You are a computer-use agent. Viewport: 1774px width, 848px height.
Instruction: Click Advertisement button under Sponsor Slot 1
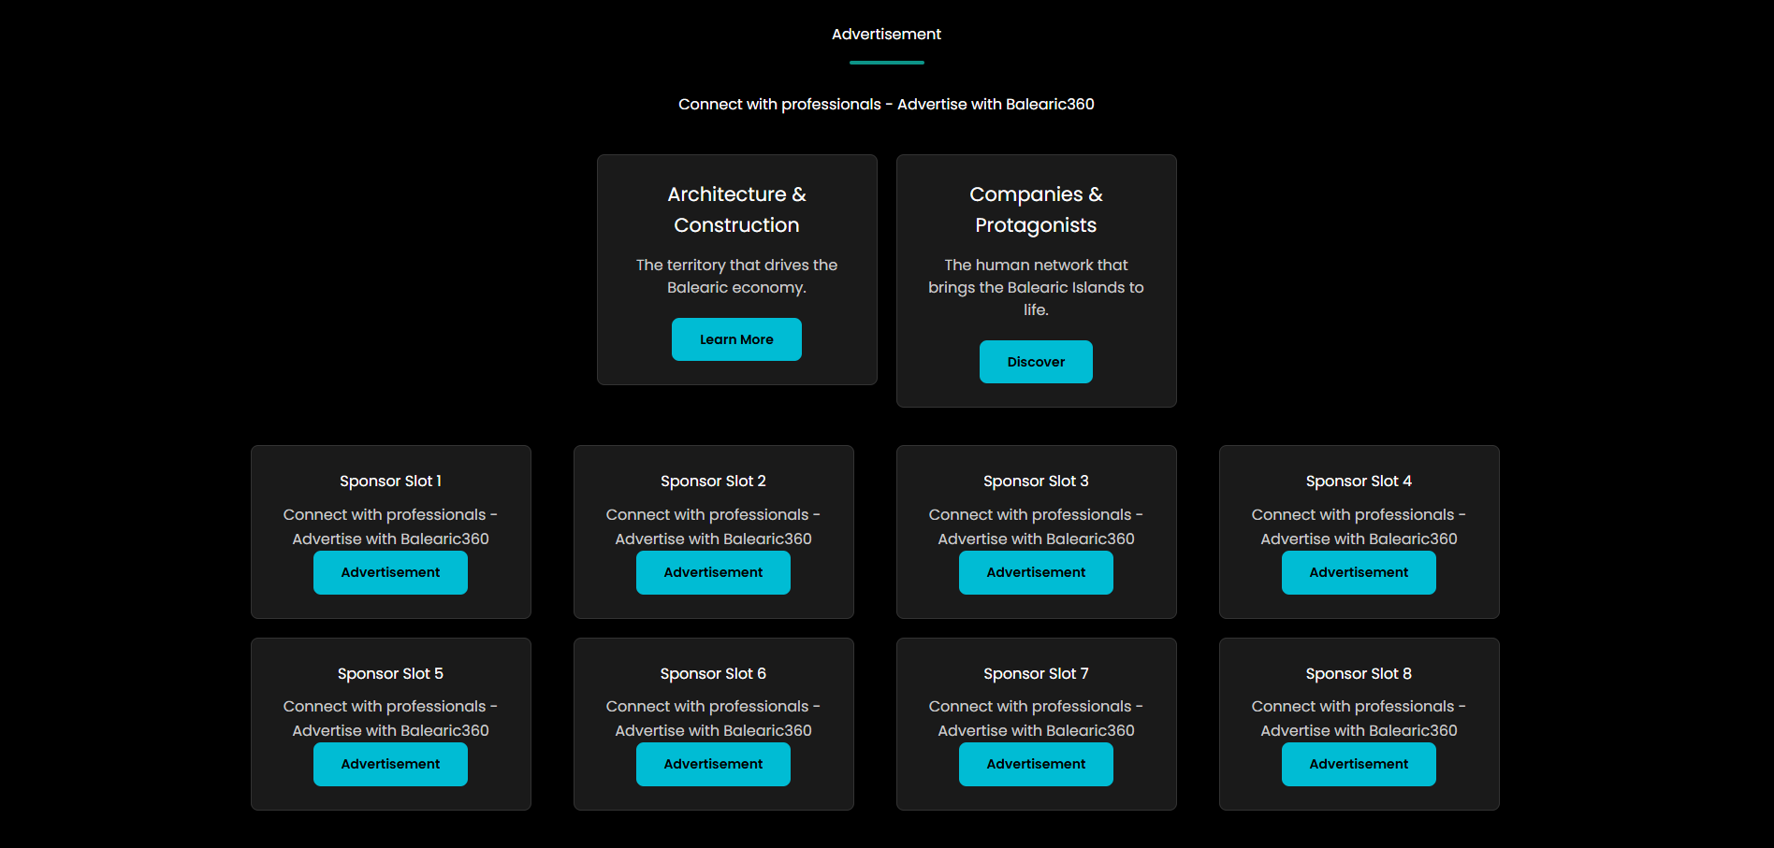[390, 572]
